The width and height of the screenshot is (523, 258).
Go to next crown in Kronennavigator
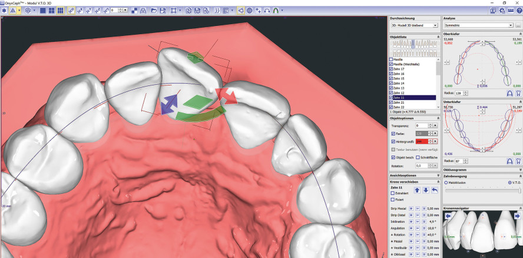click(x=517, y=216)
